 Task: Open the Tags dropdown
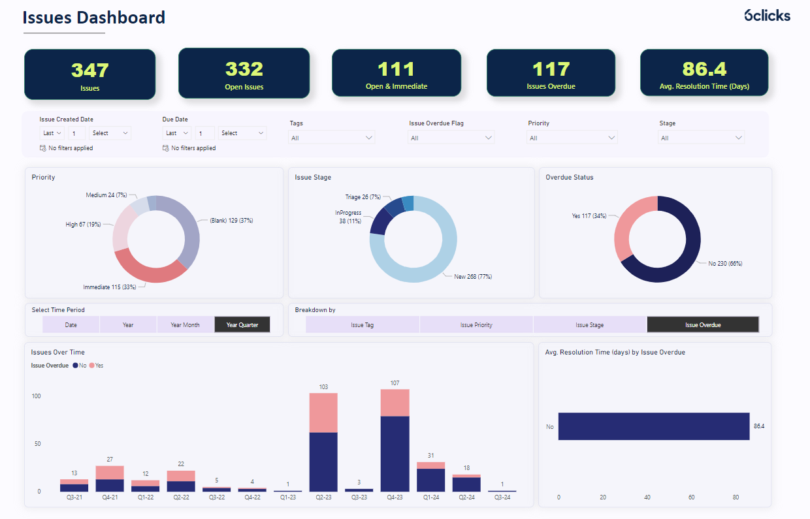[x=331, y=137]
